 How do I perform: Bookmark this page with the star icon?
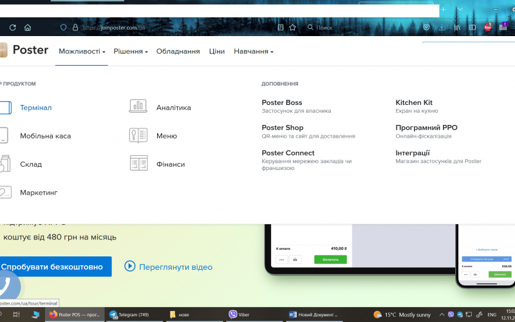292,28
